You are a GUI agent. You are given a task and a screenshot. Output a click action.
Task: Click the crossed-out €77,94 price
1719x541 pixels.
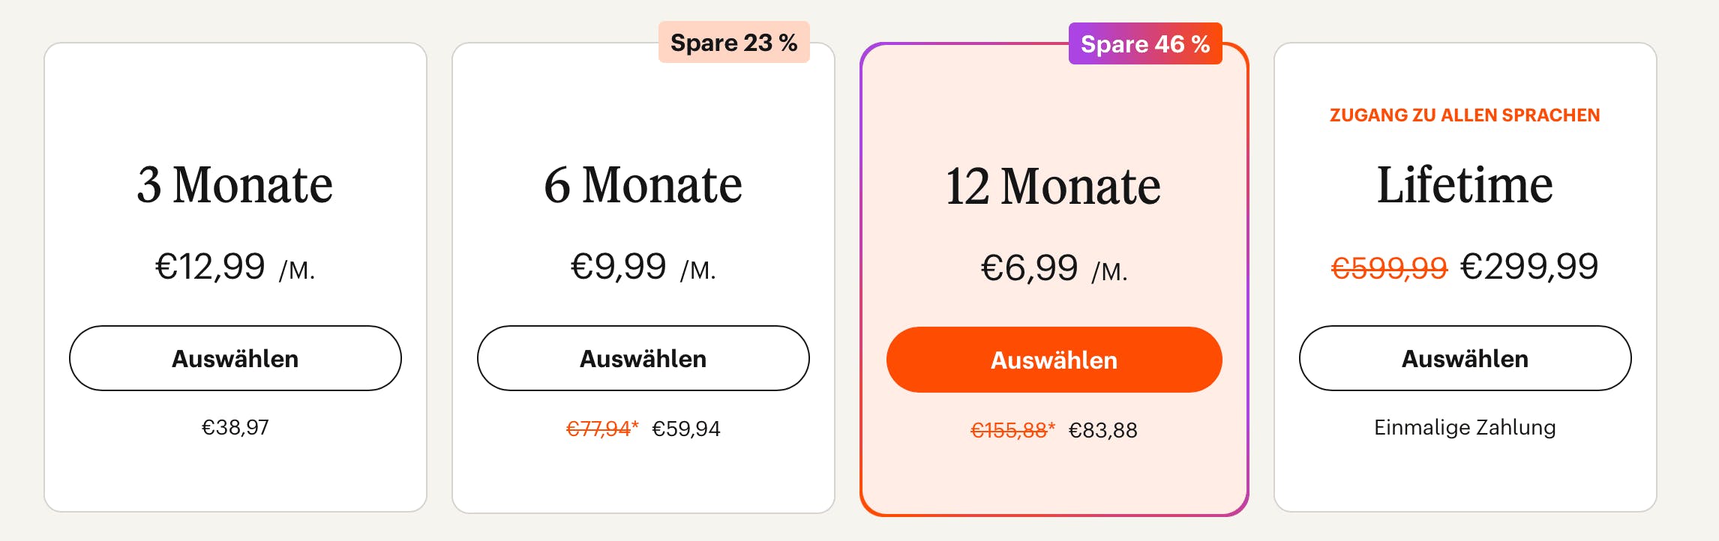(598, 429)
